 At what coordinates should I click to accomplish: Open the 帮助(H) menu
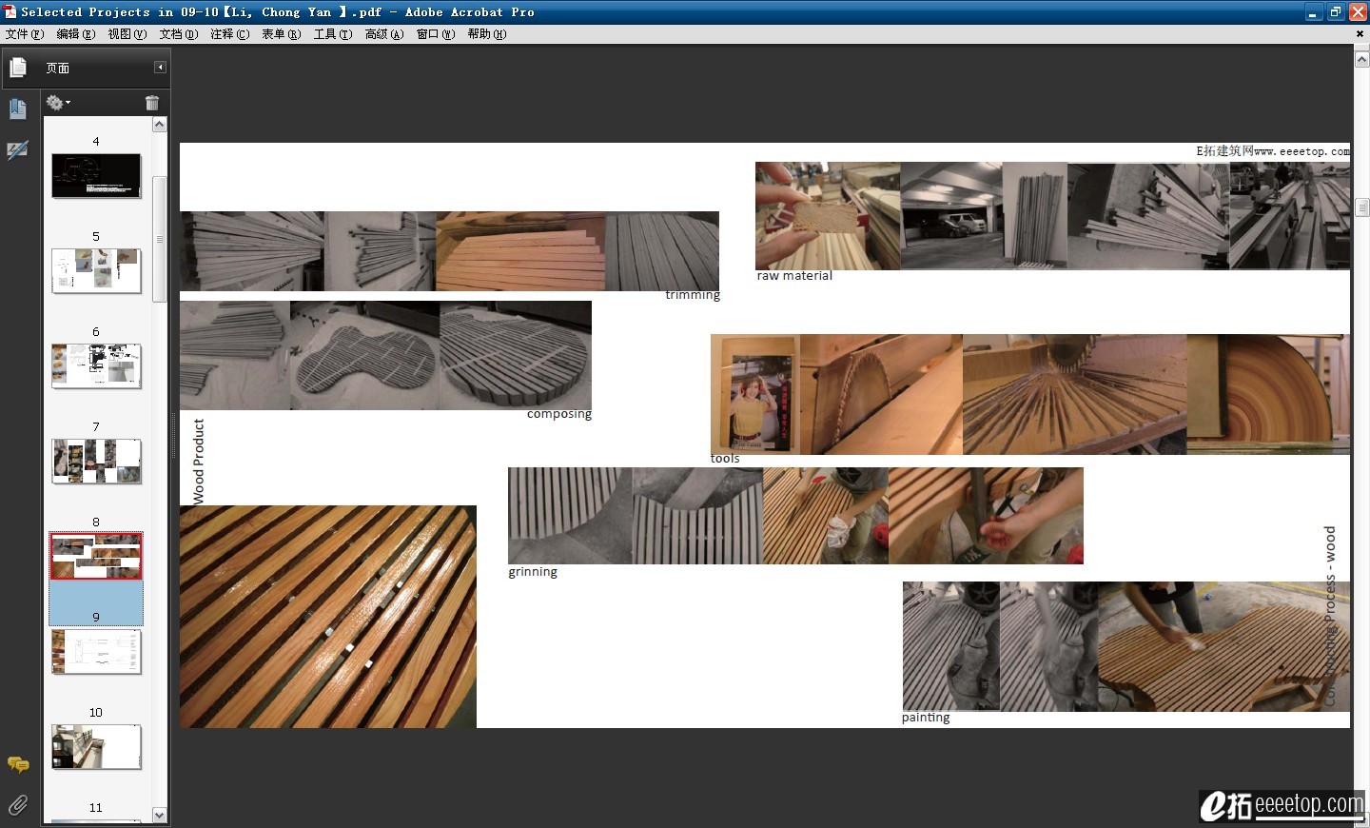point(487,34)
